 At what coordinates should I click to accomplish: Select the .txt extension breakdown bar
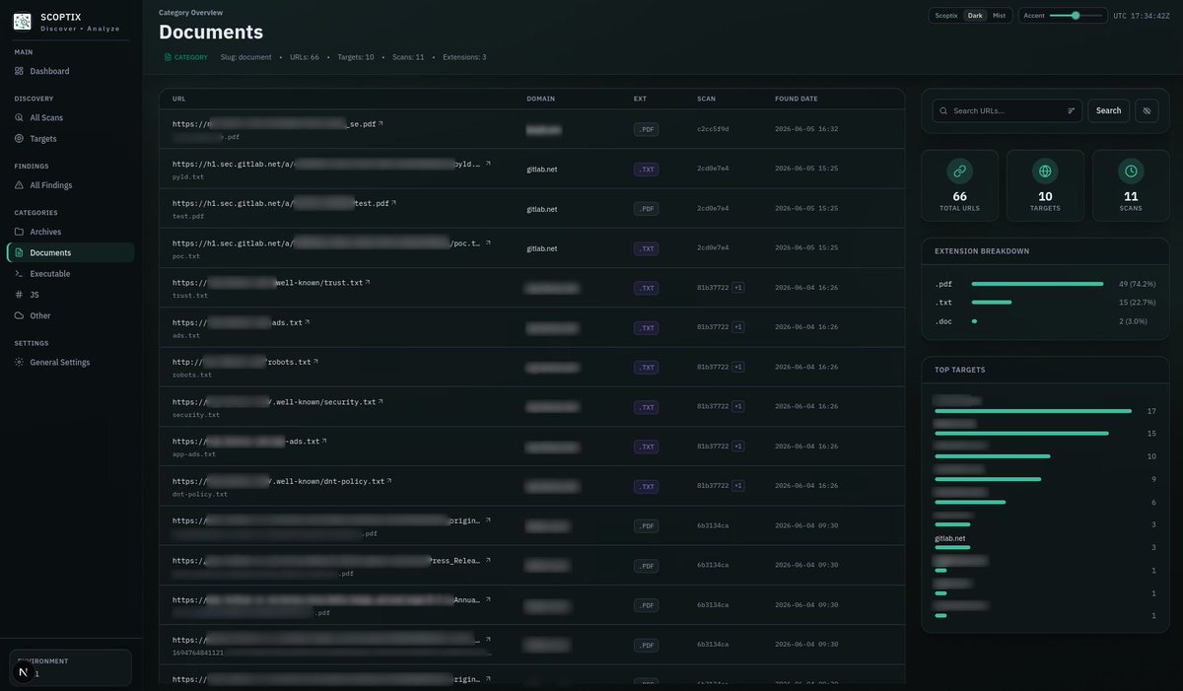[992, 303]
